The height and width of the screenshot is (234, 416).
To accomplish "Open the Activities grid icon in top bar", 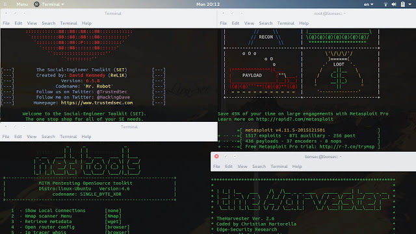I will pos(5,5).
